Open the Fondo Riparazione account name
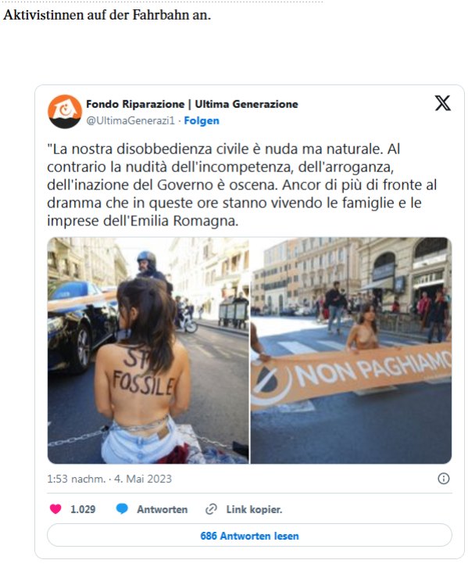Image resolution: width=468 pixels, height=567 pixels. (x=192, y=104)
